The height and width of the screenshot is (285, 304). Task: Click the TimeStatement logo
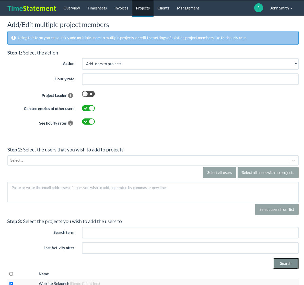(x=32, y=8)
